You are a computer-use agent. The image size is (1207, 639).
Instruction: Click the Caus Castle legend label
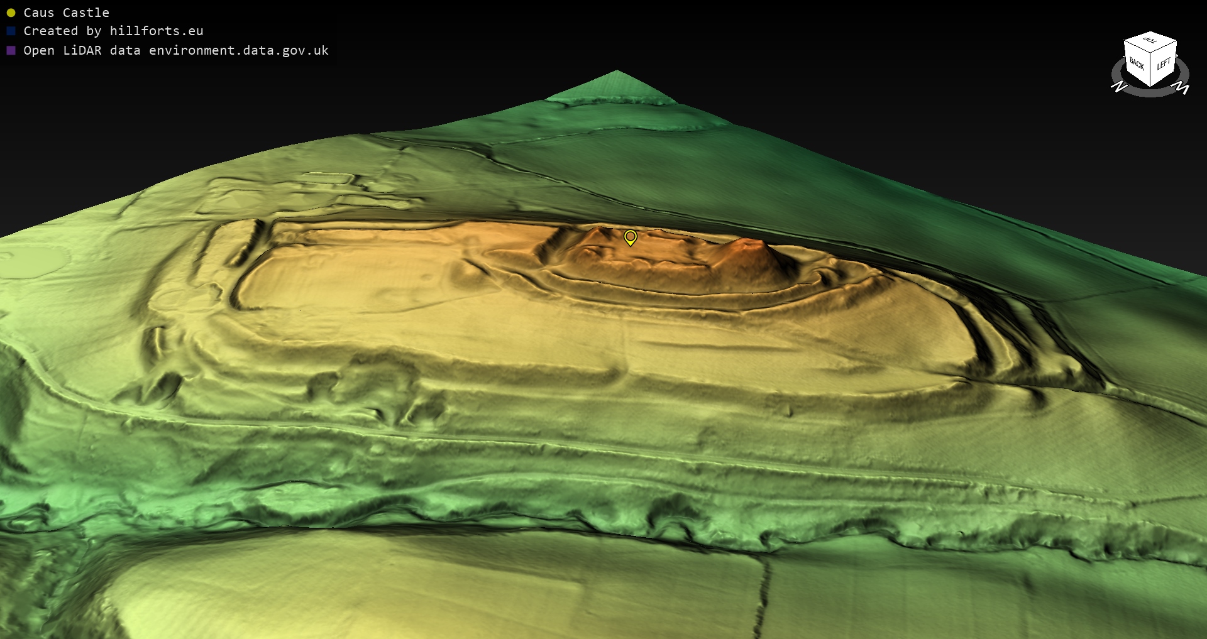[66, 13]
